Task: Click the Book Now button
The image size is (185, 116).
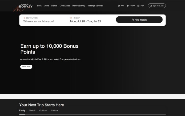Action: [x=26, y=67]
